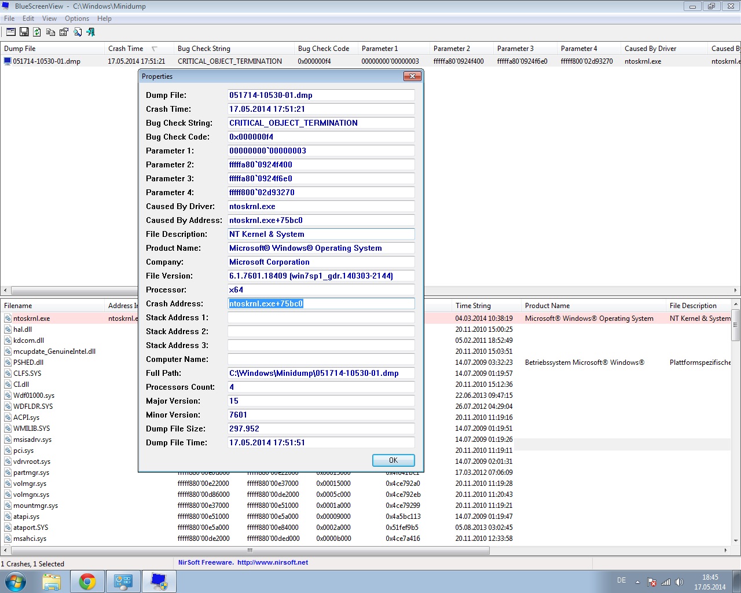741x593 pixels.
Task: Click the Caused By Address field
Action: click(321, 220)
